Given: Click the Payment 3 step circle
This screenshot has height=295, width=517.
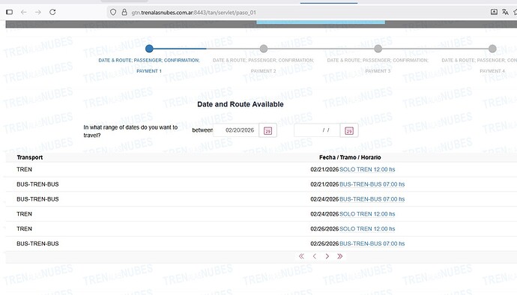Looking at the screenshot, I should click(x=378, y=49).
